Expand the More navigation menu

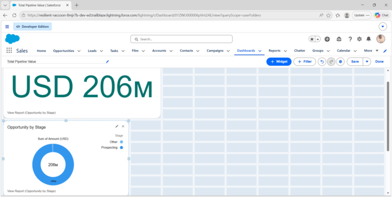pos(371,50)
